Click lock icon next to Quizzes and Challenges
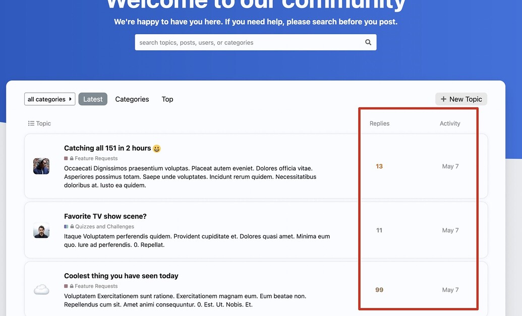The height and width of the screenshot is (316, 522). point(72,227)
